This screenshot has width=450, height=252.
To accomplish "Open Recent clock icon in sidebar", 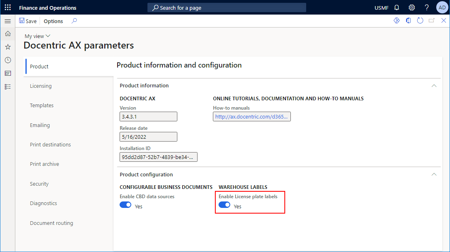I will coord(8,60).
